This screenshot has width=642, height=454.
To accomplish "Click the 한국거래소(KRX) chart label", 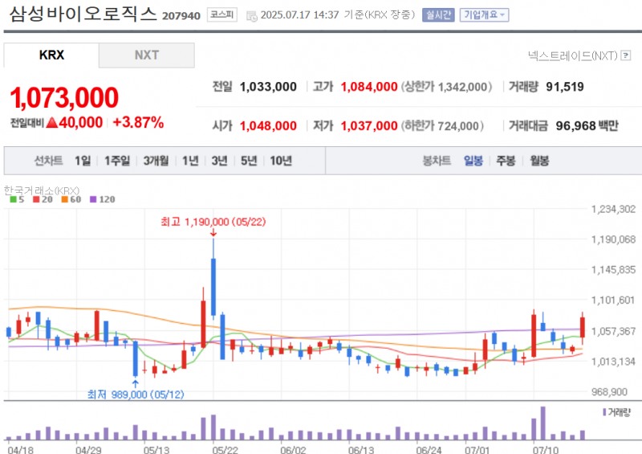I will [42, 190].
